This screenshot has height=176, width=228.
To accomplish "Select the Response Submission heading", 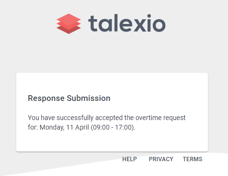I will (69, 98).
